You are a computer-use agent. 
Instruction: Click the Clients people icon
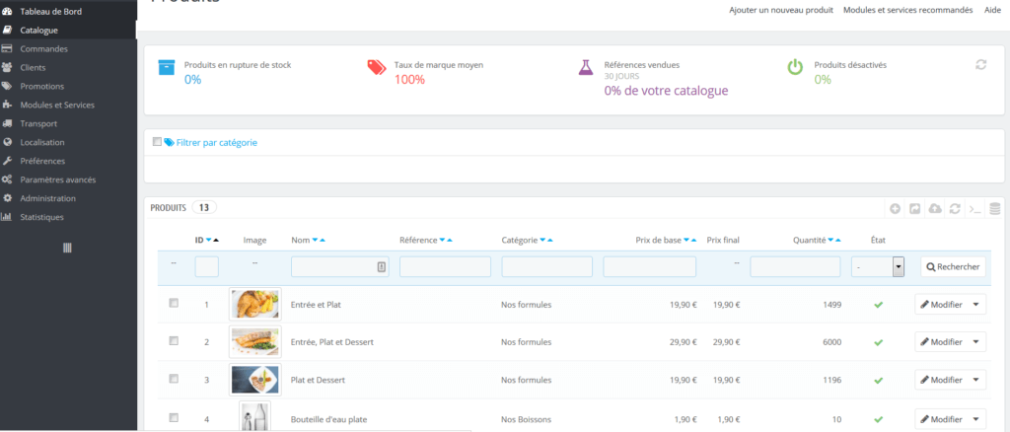[x=7, y=68]
